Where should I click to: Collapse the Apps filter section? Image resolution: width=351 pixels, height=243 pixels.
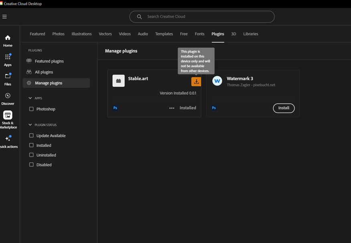[x=30, y=98]
